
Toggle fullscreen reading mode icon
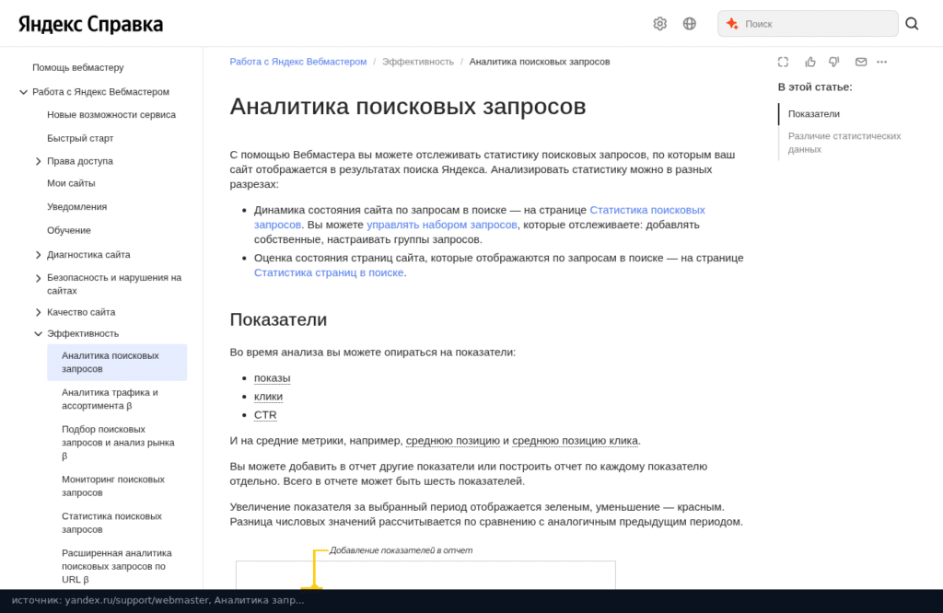coord(783,62)
